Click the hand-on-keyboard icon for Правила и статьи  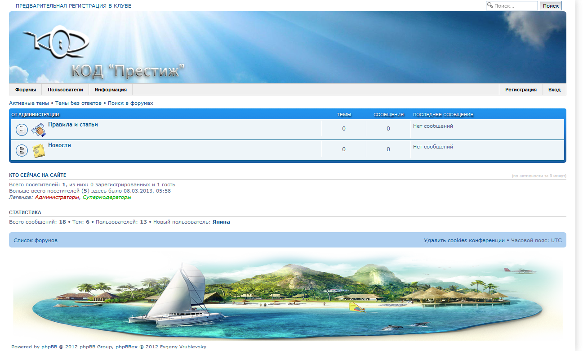pyautogui.click(x=38, y=130)
